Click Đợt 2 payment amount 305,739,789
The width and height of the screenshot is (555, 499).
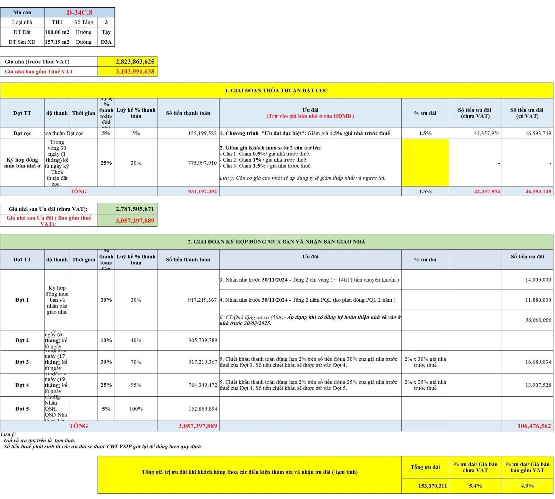point(188,340)
